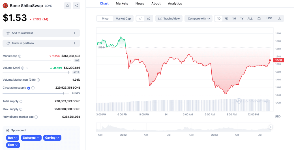Switch to the Markets tab

click(122, 3)
